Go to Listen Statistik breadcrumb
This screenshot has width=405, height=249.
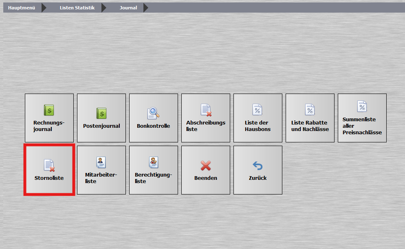[77, 8]
